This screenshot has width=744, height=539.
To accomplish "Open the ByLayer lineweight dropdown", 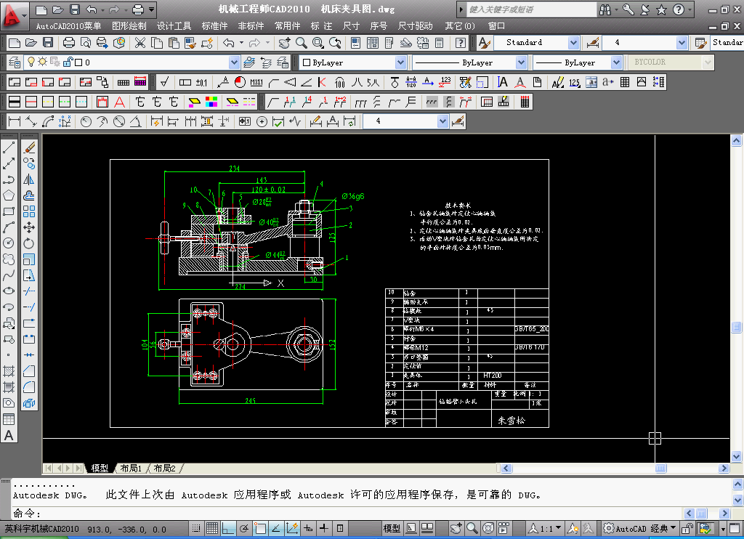I will click(616, 62).
